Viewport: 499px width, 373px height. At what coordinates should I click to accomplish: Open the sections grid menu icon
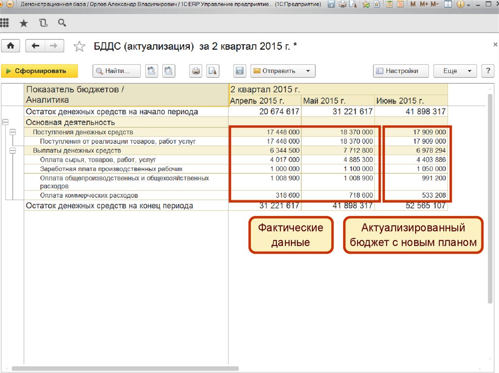click(x=5, y=23)
